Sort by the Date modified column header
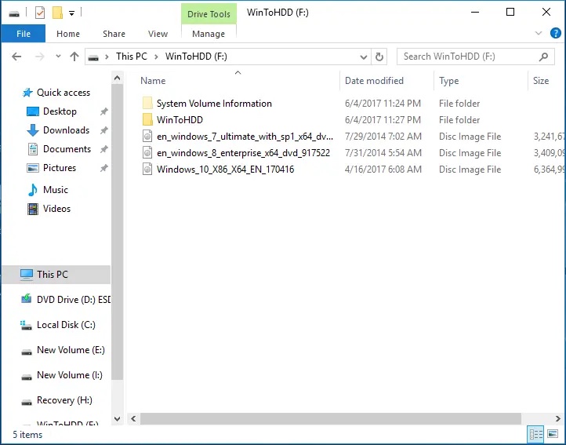The width and height of the screenshot is (566, 445). point(374,81)
